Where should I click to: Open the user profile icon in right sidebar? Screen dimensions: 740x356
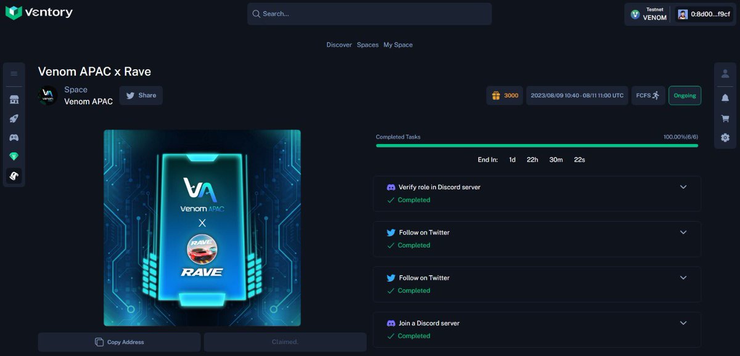[x=725, y=73]
